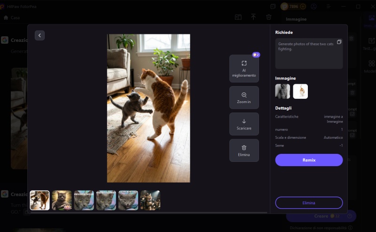
Task: Select the gray cat reference image
Action: coord(282,91)
